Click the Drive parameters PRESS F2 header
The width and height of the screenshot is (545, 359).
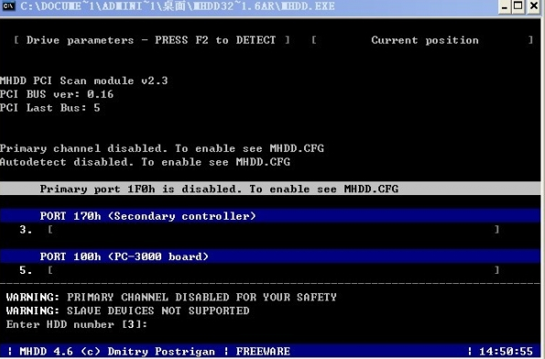coord(151,40)
